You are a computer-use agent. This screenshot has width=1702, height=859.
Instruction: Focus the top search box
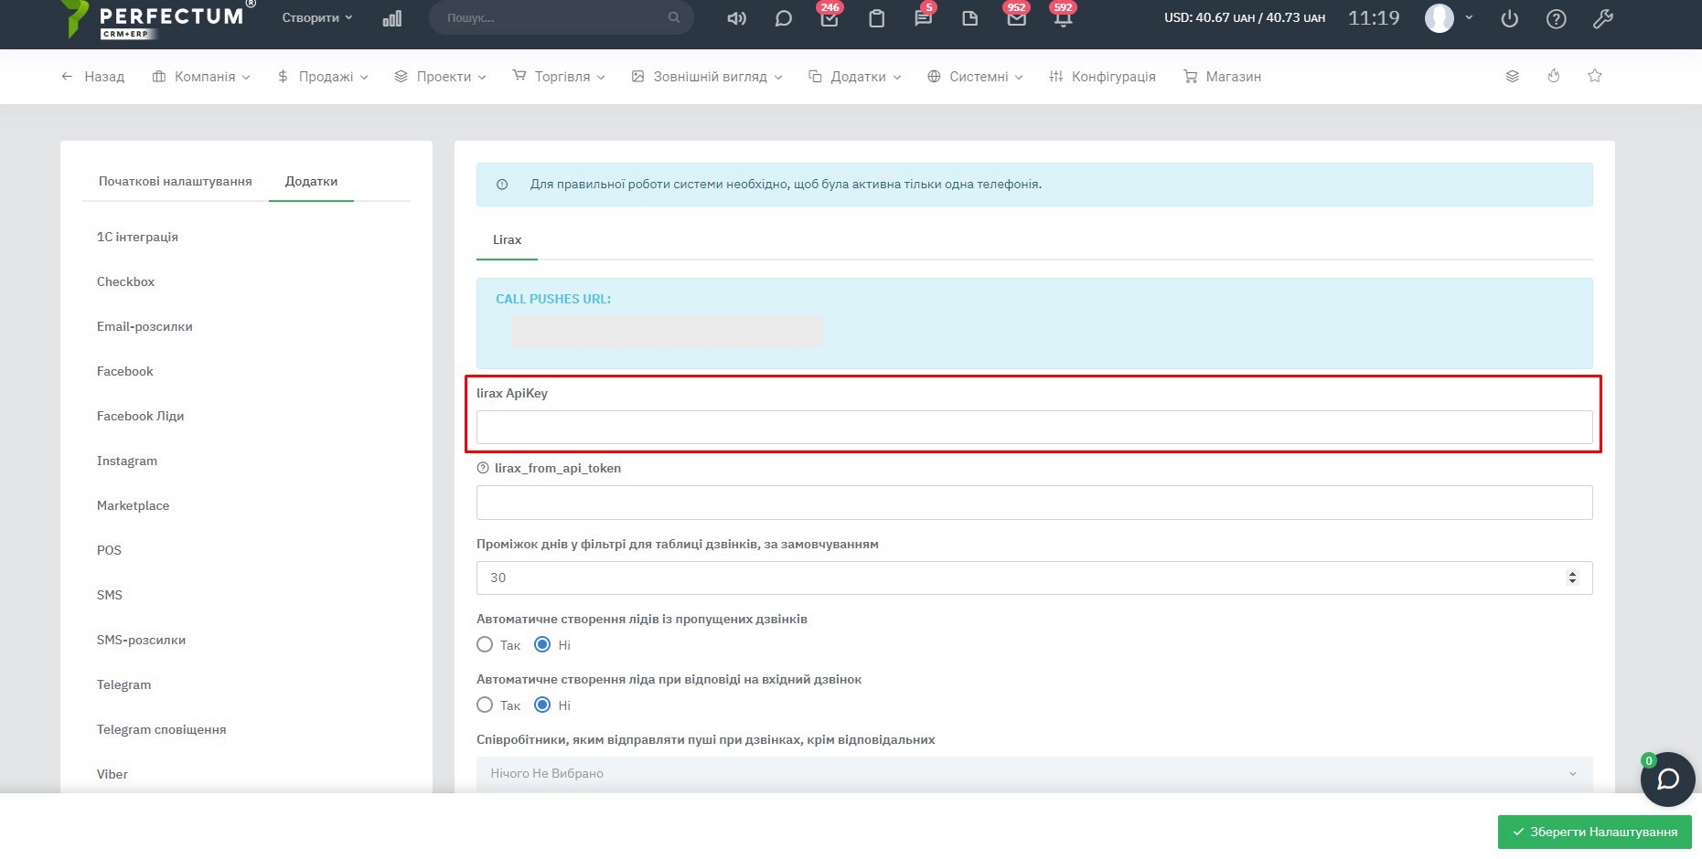561,17
